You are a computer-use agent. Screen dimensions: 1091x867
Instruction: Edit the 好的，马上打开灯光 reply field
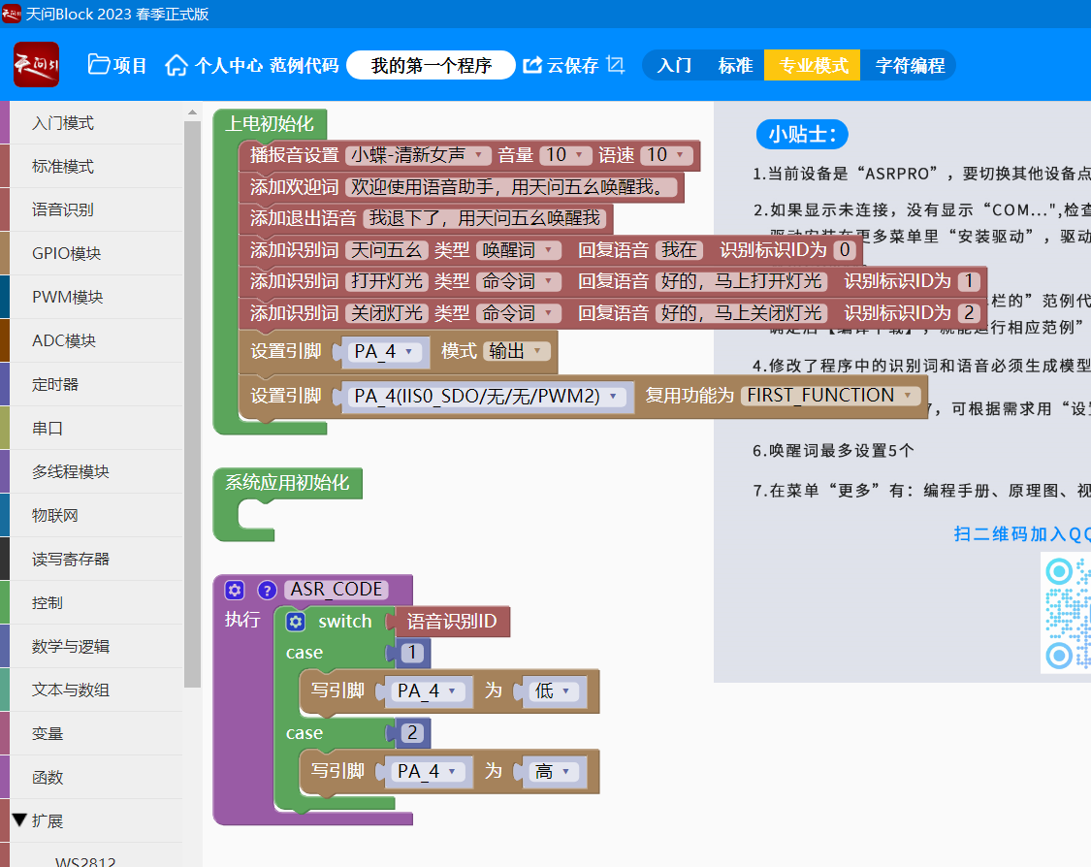[x=741, y=281]
